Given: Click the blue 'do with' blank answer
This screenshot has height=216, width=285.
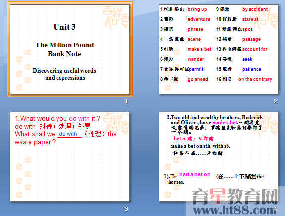Looking at the screenshot, I should click(68, 134).
